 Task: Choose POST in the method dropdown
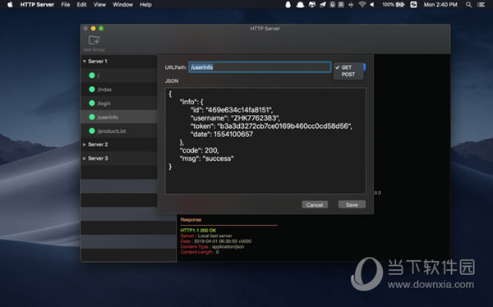(348, 75)
